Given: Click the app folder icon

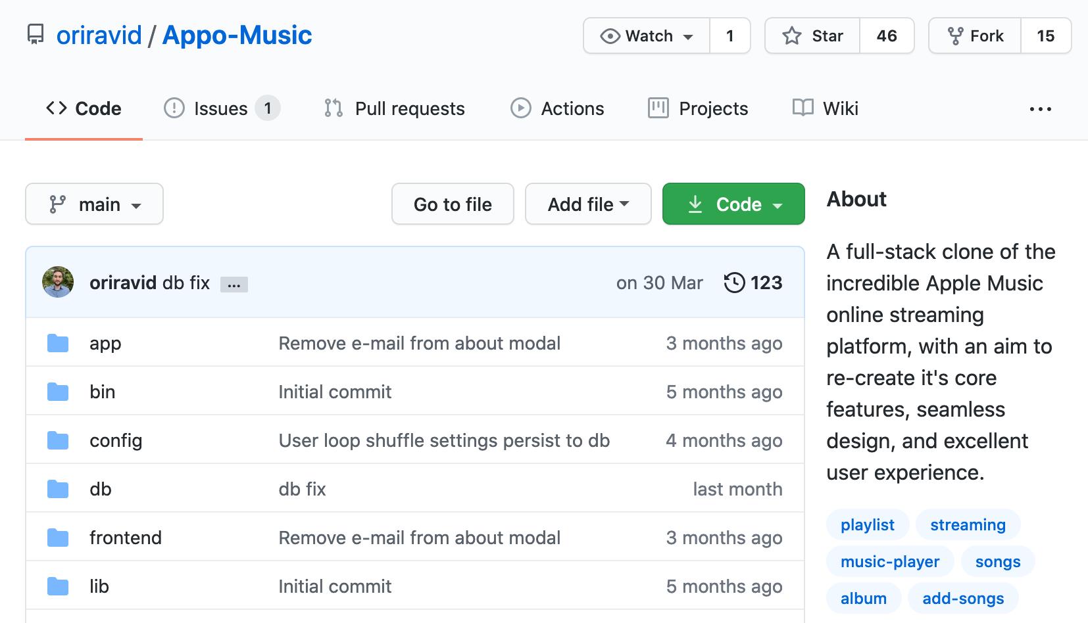Looking at the screenshot, I should (58, 343).
